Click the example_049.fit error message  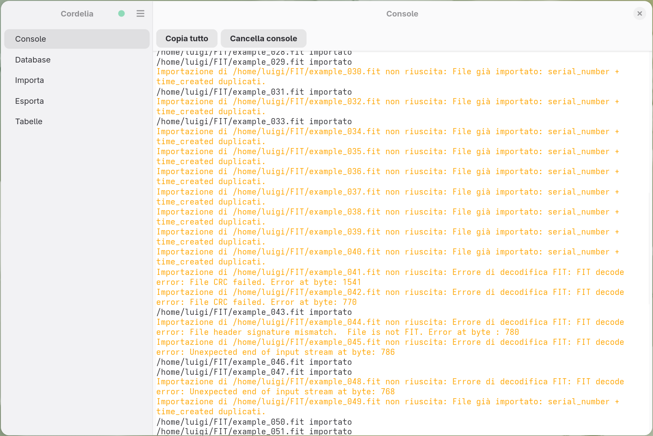(x=388, y=406)
